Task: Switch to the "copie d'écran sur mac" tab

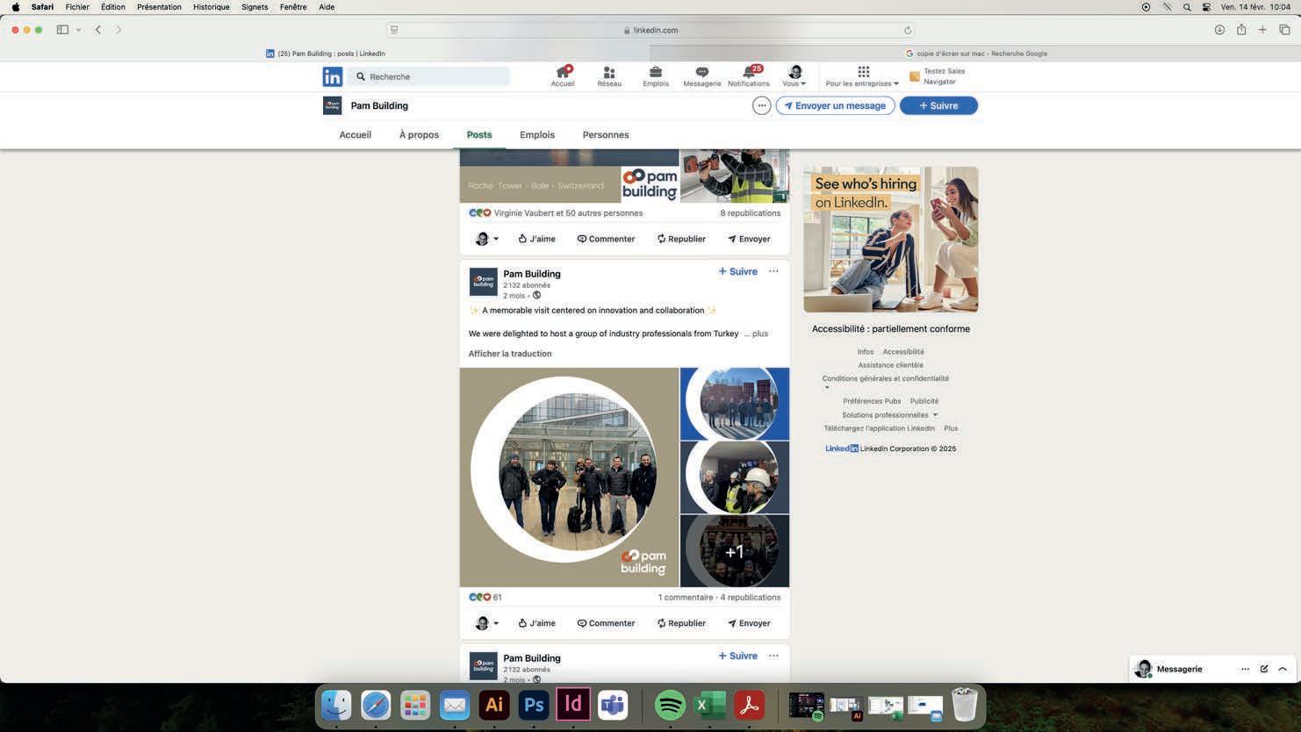Action: pos(975,54)
